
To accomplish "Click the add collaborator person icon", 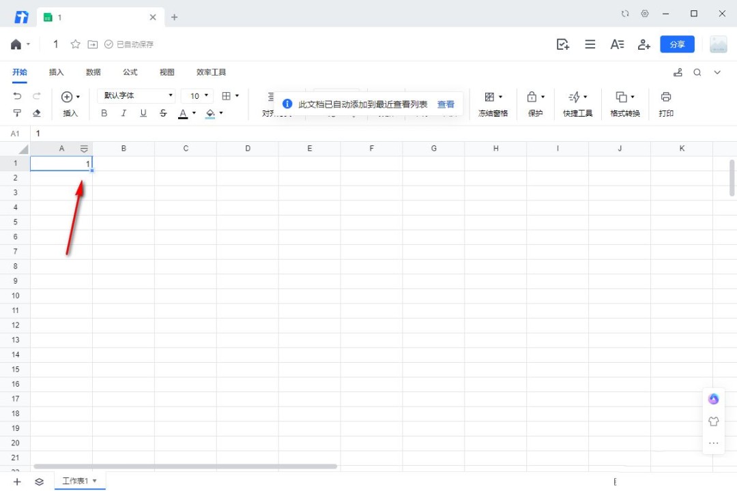I will (x=644, y=44).
